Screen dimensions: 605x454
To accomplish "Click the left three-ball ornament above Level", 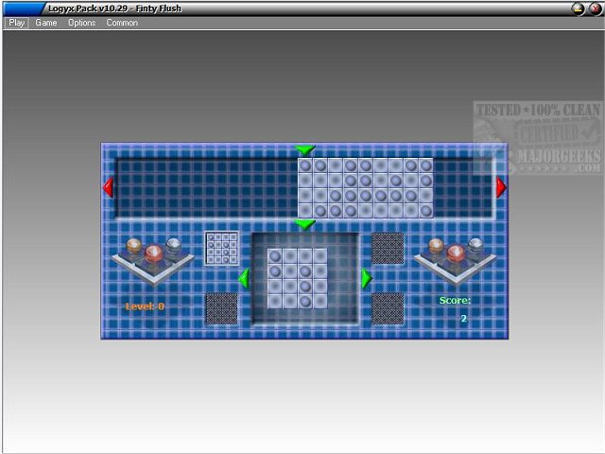I will 153,258.
